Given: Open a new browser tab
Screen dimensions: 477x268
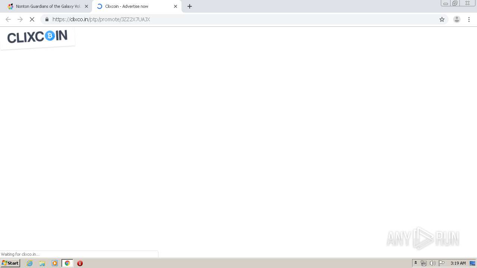Looking at the screenshot, I should tap(190, 6).
